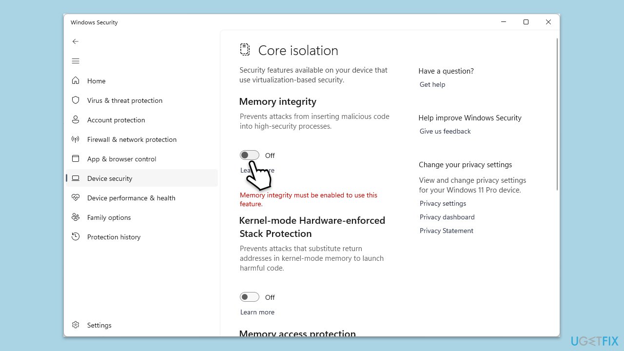
Task: Click Firewall & network protection antenna icon
Action: pos(76,139)
